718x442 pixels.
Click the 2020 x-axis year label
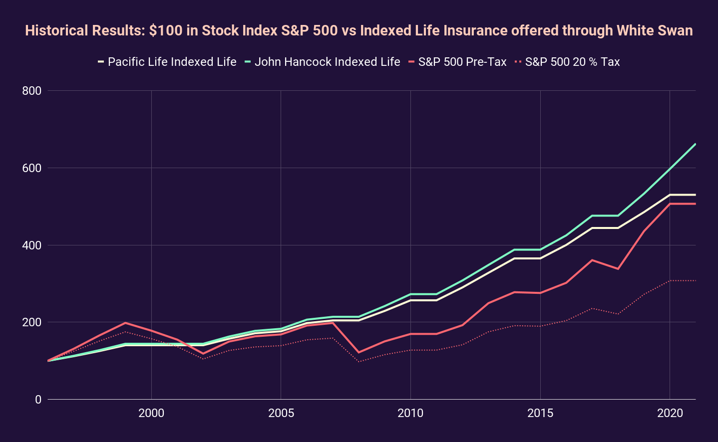(670, 413)
